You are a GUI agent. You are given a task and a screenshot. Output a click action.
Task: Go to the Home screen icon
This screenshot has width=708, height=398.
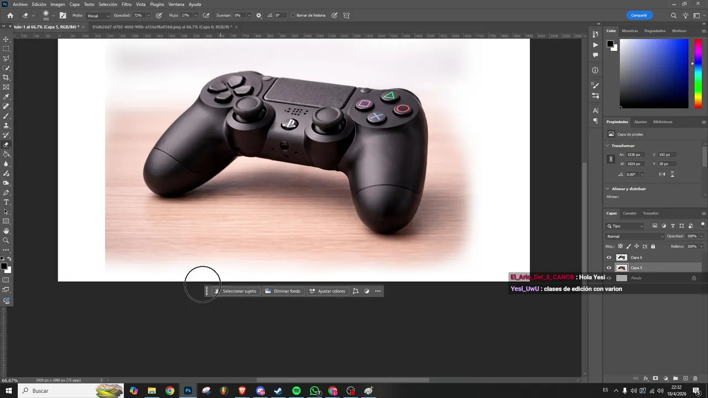[x=10, y=15]
